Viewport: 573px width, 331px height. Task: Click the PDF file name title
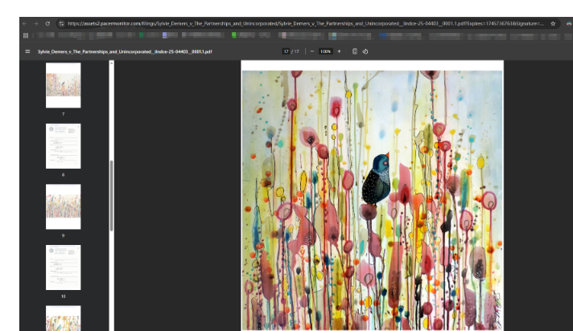click(x=125, y=52)
